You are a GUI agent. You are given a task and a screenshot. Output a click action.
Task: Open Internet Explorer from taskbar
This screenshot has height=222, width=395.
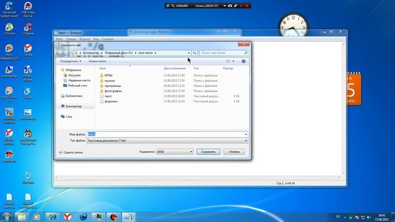click(x=52, y=217)
